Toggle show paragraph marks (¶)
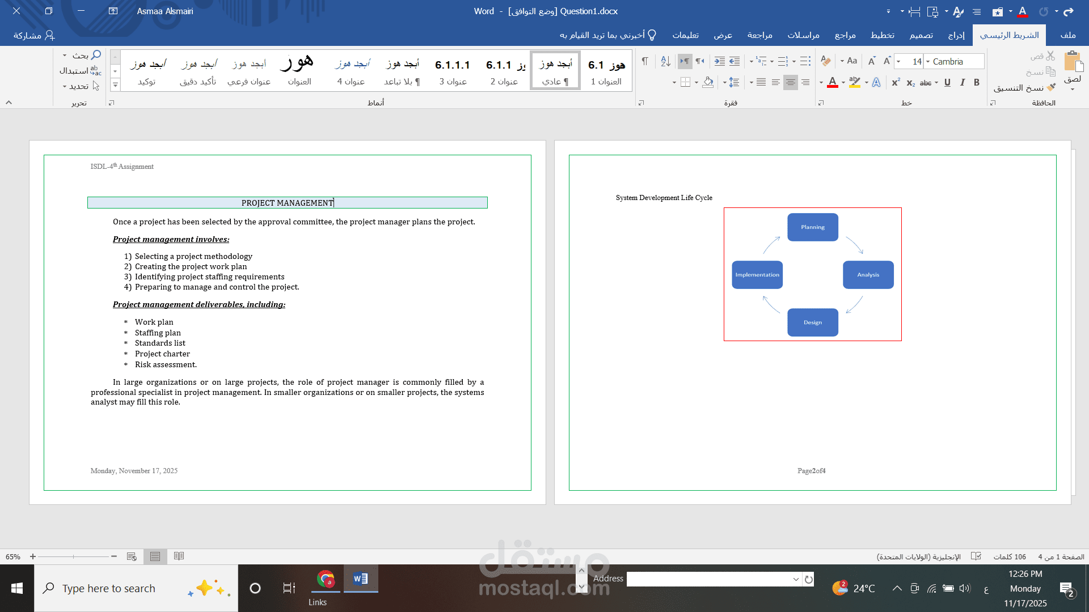The width and height of the screenshot is (1089, 612). click(645, 61)
